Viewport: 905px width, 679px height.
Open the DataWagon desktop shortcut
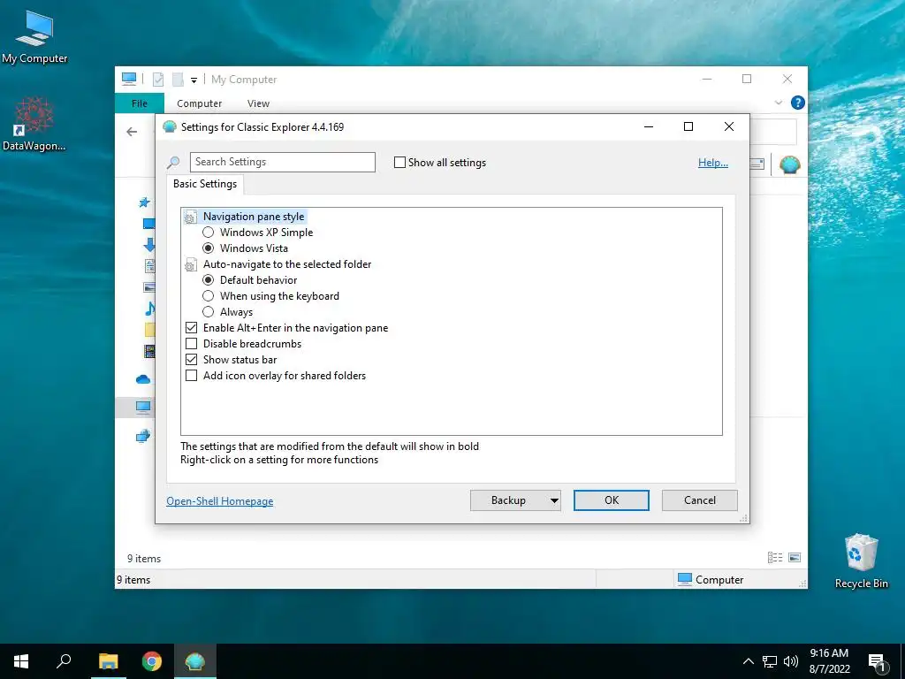[34, 124]
